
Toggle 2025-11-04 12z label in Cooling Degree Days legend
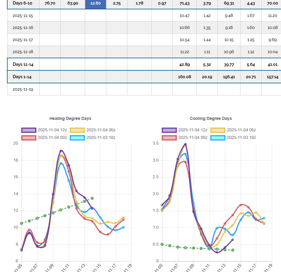point(193,130)
